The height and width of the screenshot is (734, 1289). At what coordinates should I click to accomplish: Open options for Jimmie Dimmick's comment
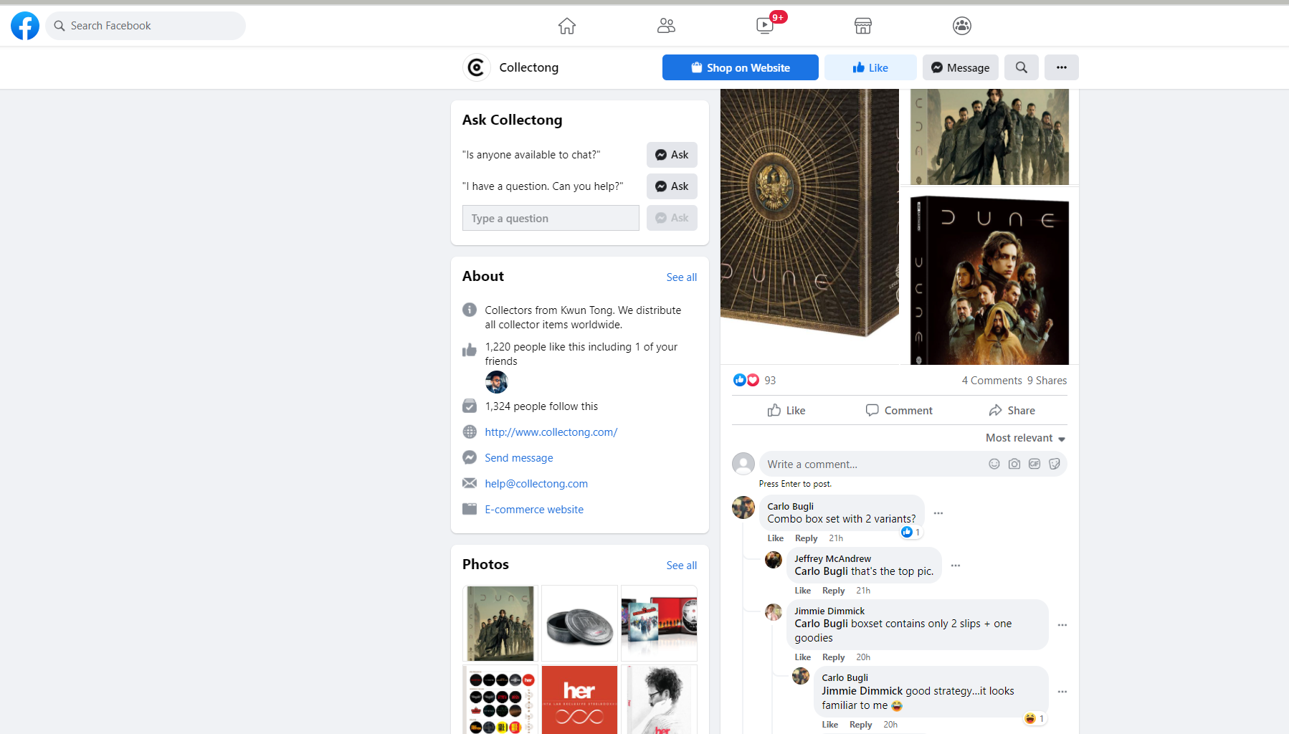1062,625
